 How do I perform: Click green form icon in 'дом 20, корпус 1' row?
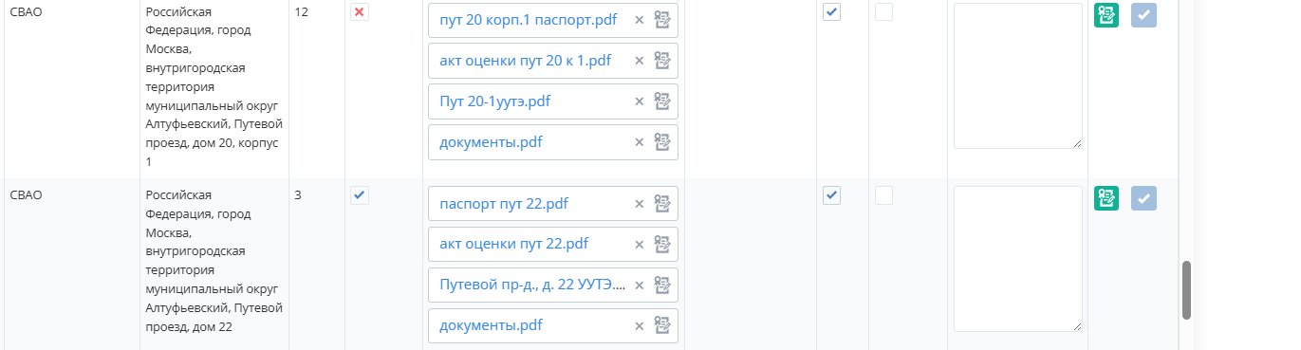click(1106, 15)
